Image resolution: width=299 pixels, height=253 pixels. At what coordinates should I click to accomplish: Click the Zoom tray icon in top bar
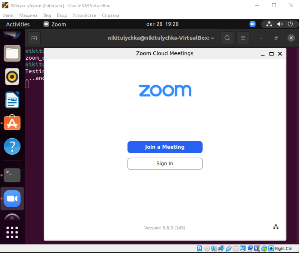point(253,24)
